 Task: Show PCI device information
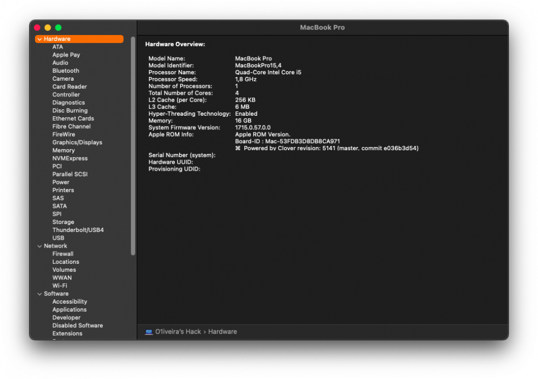click(x=57, y=166)
